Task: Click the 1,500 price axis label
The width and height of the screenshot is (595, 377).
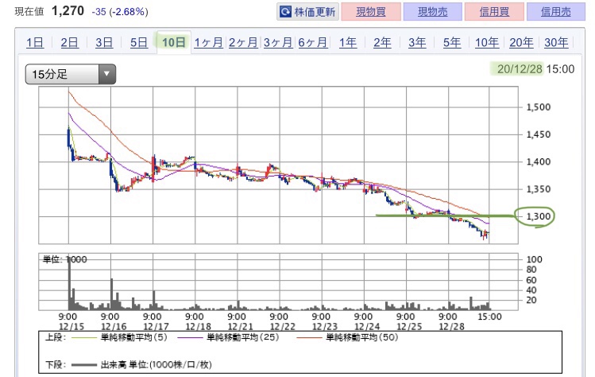Action: coord(538,107)
